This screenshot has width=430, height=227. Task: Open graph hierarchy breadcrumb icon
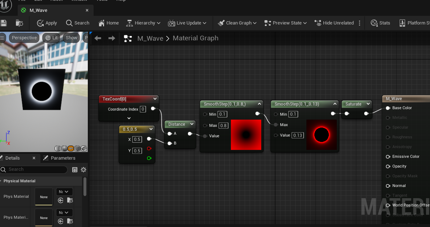128,38
